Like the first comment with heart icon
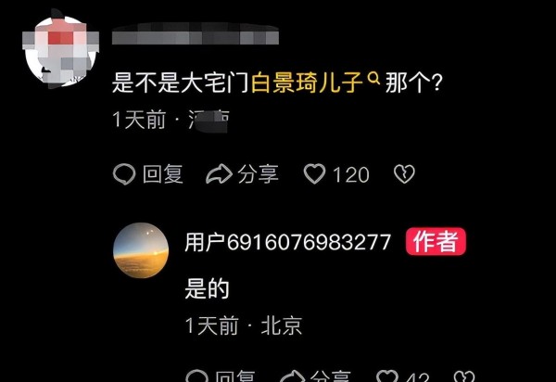Screen dimensions: 556x382 pyautogui.click(x=314, y=173)
